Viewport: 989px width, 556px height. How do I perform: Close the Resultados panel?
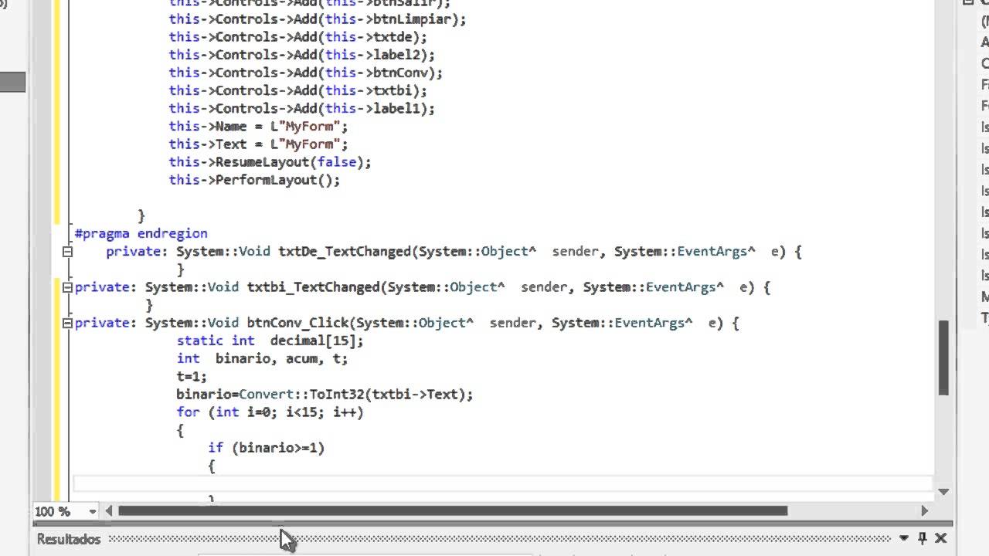(x=941, y=538)
